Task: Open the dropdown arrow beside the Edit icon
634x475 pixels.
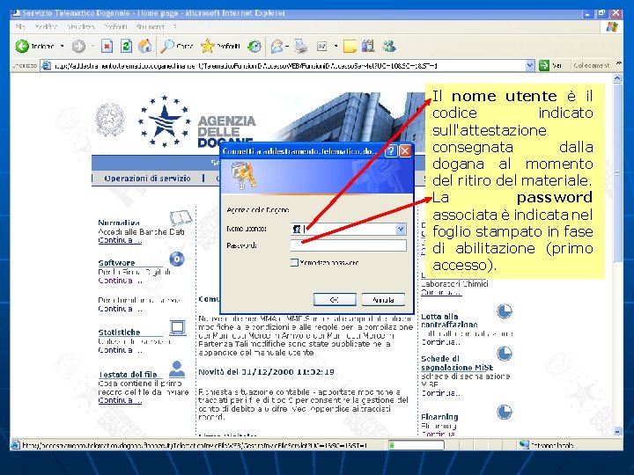Action: pos(335,47)
